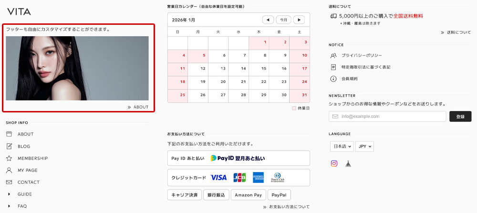Click the Instagram icon
The image size is (477, 213).
[x=334, y=163]
